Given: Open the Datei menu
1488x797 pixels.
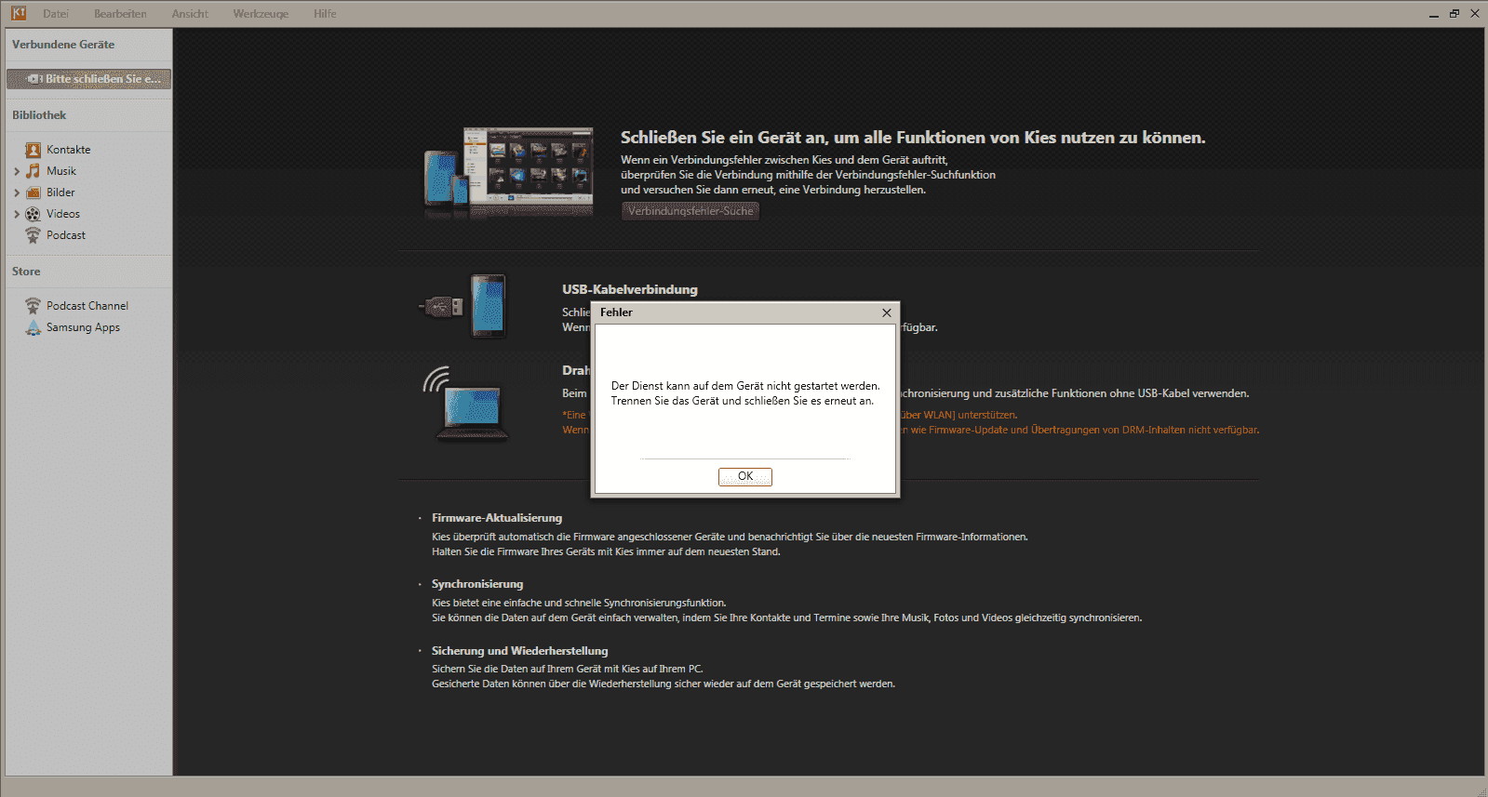Looking at the screenshot, I should (56, 14).
